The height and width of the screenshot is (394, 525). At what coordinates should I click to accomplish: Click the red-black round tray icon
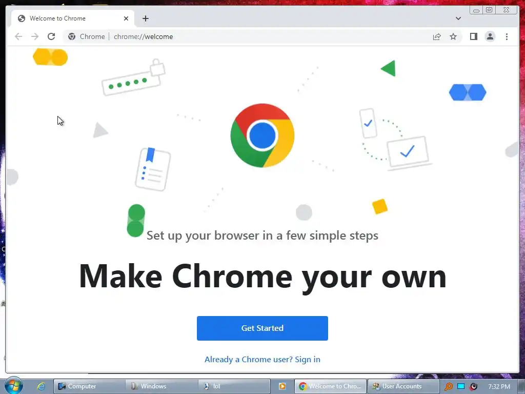473,387
